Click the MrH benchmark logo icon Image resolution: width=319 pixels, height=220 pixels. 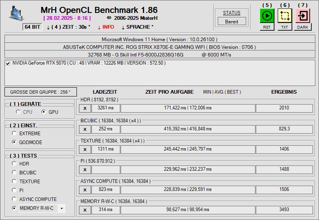click(17, 13)
